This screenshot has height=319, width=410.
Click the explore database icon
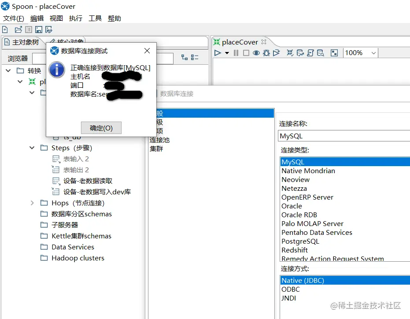click(x=320, y=53)
